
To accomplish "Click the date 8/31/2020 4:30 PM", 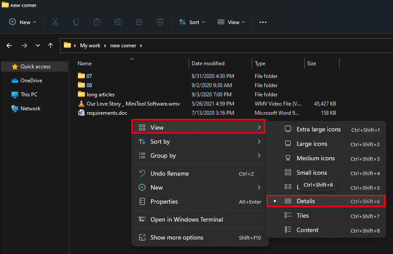I will (213, 76).
